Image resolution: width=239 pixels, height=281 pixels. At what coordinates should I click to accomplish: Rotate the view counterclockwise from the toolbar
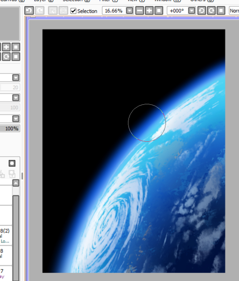point(202,11)
